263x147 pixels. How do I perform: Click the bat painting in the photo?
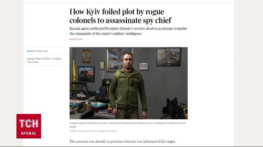pos(120,59)
